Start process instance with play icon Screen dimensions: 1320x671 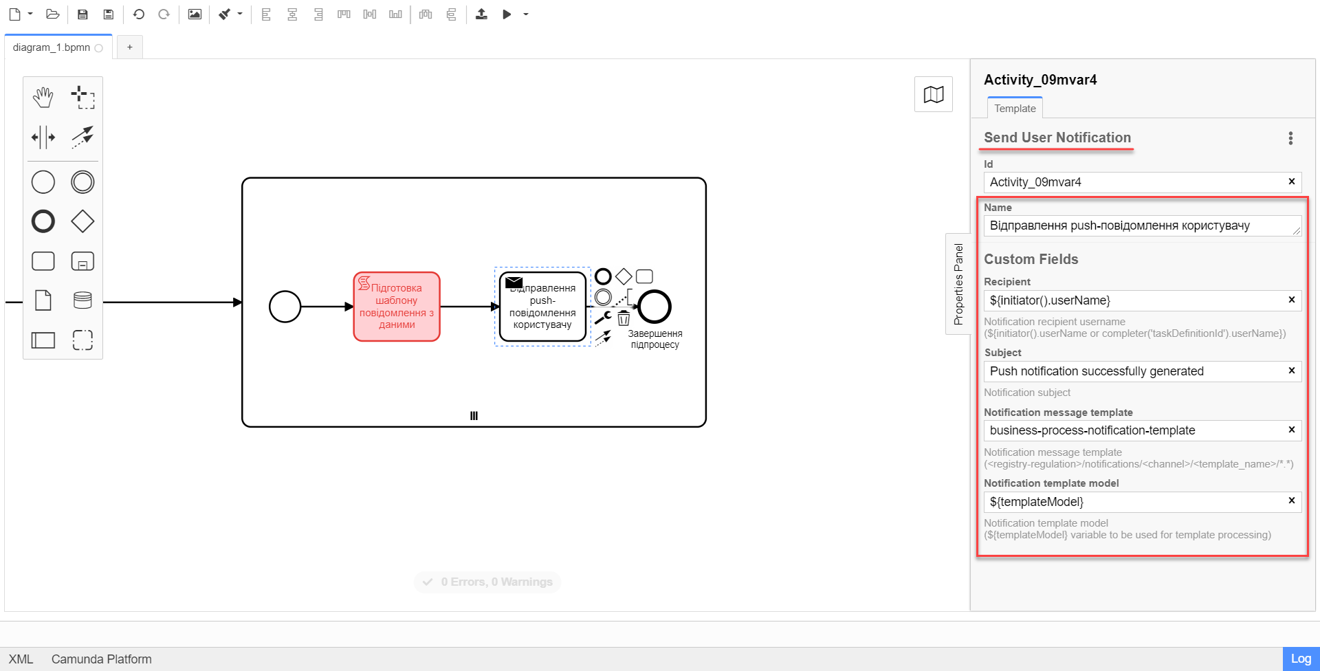point(507,14)
